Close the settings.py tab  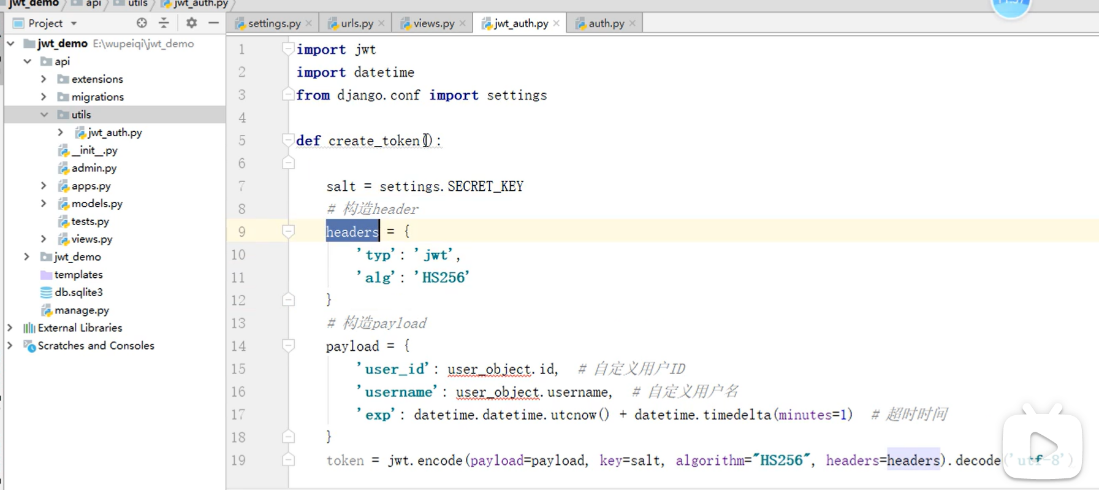click(309, 23)
